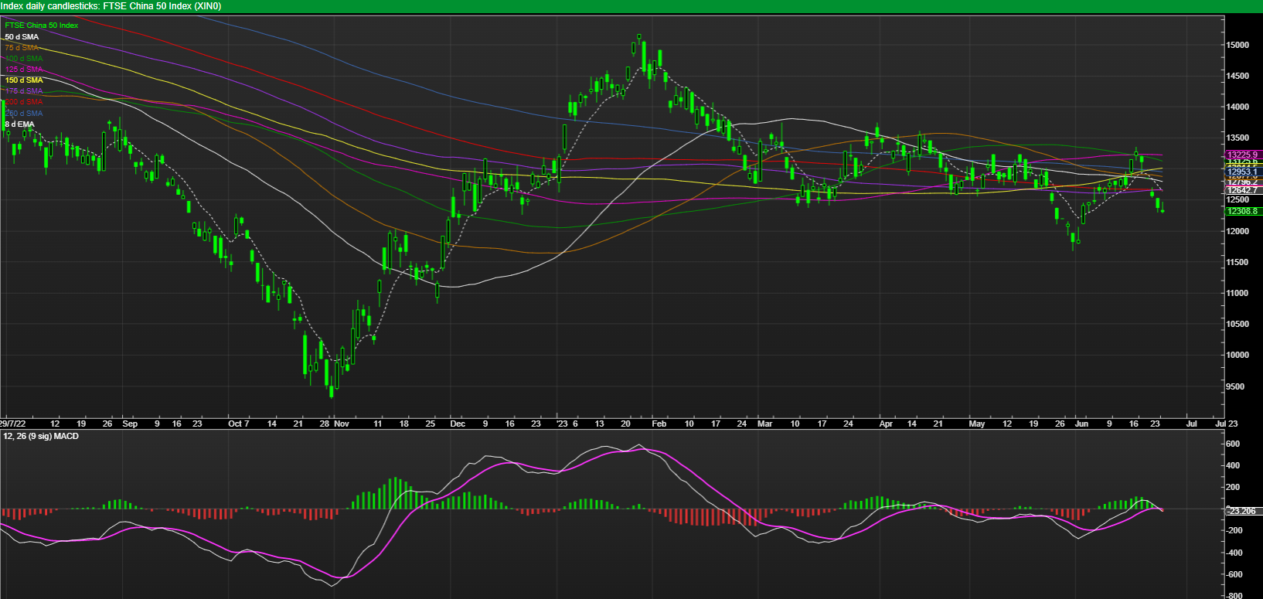1263x599 pixels.
Task: Select the '75 d SMA' legend label
Action: point(22,48)
